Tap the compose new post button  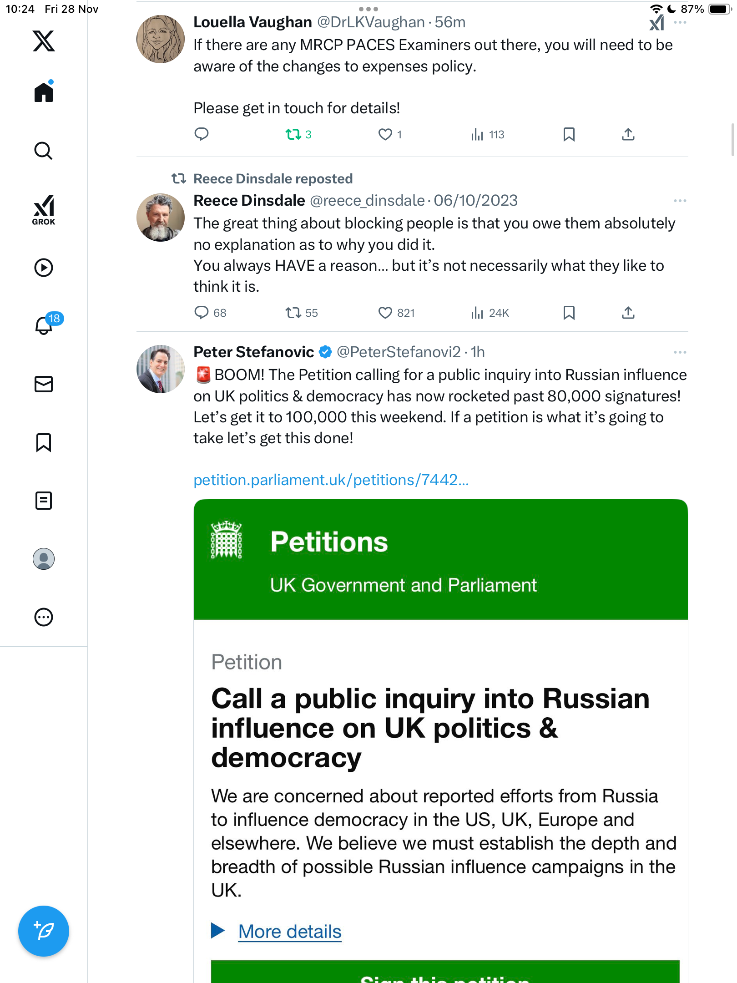tap(44, 931)
